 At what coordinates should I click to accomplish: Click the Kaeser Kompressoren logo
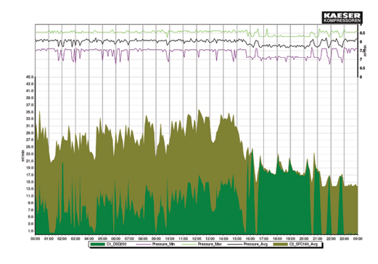pos(342,17)
